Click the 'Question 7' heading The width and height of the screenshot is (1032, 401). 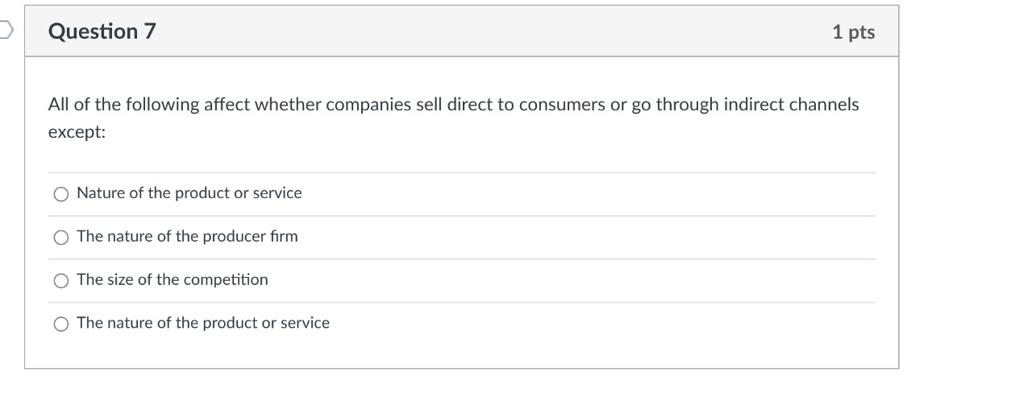pyautogui.click(x=102, y=31)
